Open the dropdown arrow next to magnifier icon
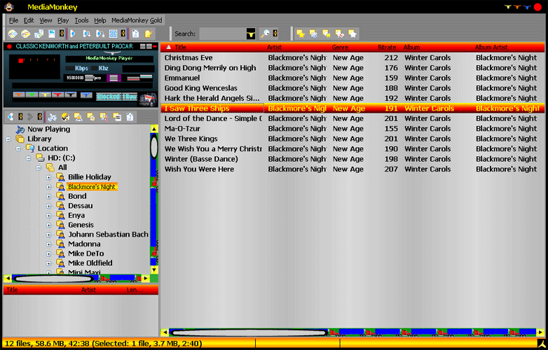This screenshot has width=548, height=350. click(275, 34)
